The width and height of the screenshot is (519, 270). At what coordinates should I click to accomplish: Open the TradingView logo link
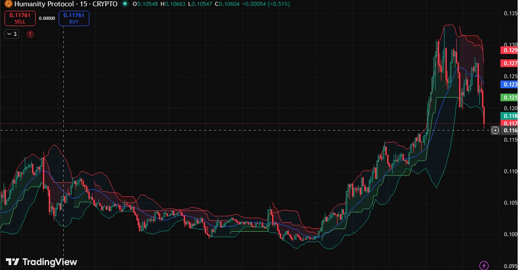coord(42,262)
